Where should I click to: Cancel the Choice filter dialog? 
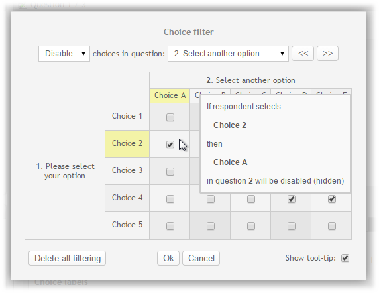point(201,258)
